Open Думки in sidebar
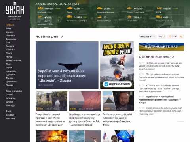The width and height of the screenshot is (190, 142). [9, 102]
